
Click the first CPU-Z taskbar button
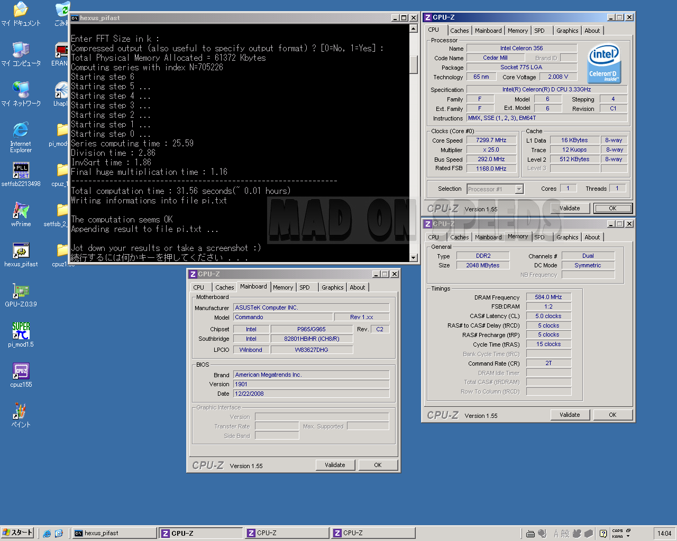(200, 533)
